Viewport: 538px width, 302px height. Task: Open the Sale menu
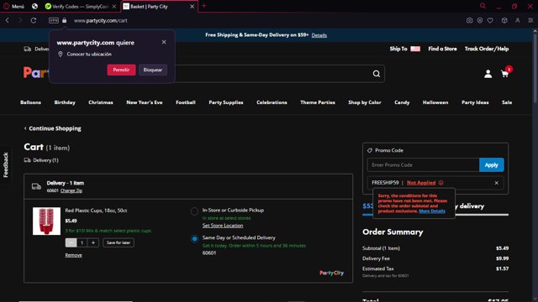[x=507, y=102]
